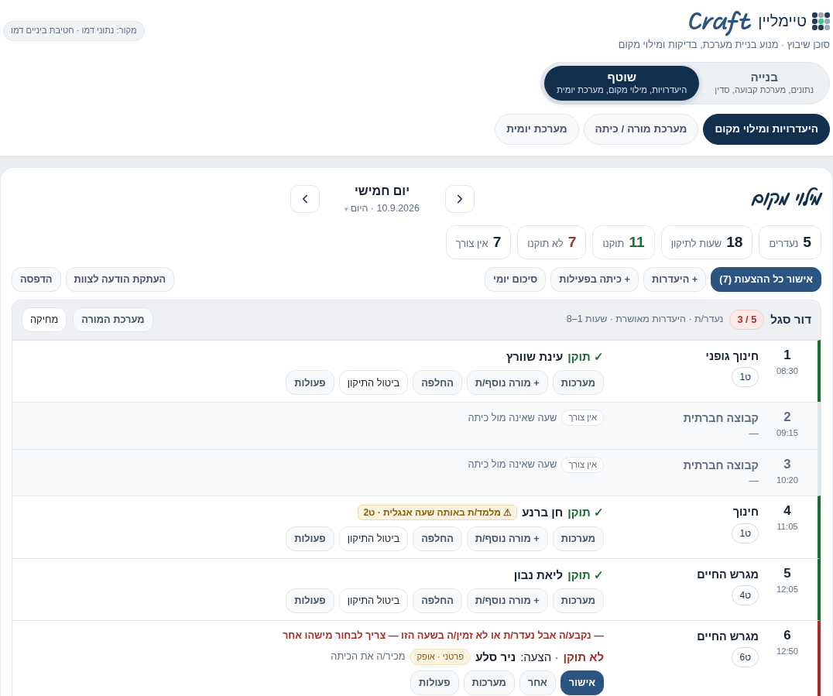The height and width of the screenshot is (696, 833).
Task: Click החלפה in the עינת שוורץ row
Action: tap(437, 382)
